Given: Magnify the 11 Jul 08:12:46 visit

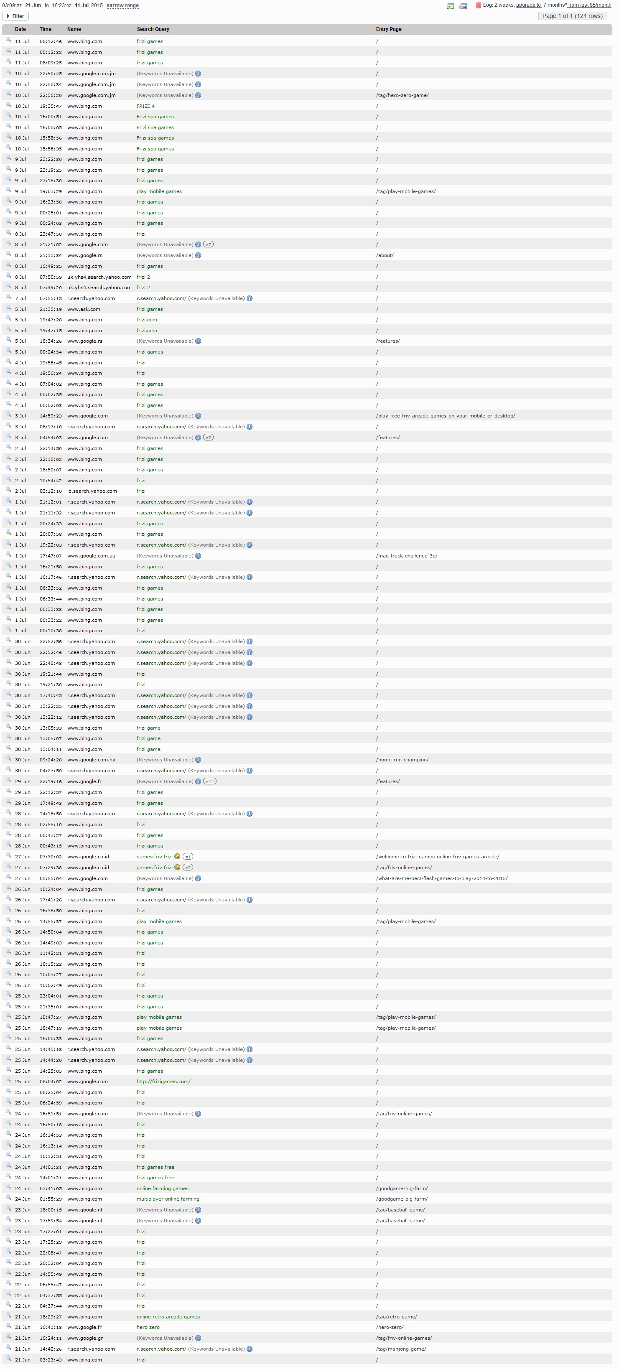Looking at the screenshot, I should 8,41.
